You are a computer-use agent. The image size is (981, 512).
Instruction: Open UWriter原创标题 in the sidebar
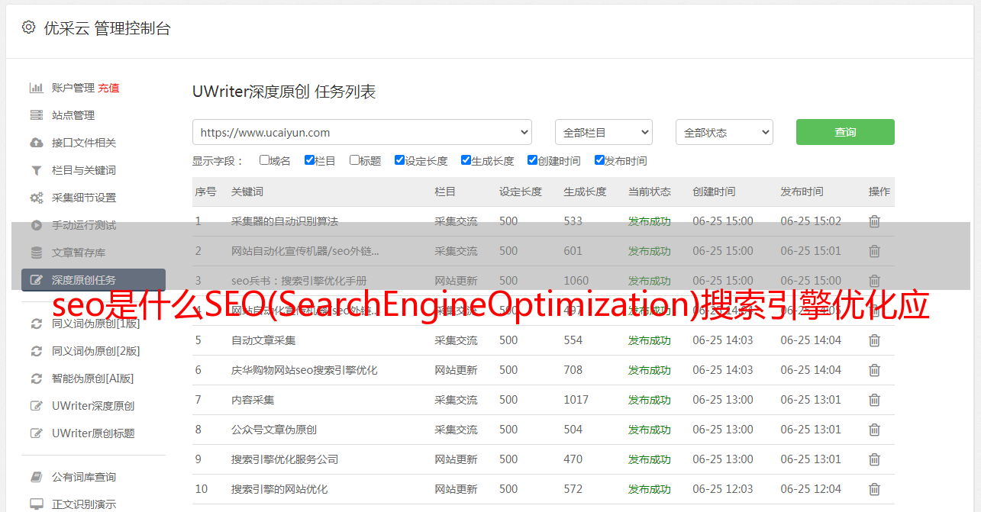(x=93, y=433)
